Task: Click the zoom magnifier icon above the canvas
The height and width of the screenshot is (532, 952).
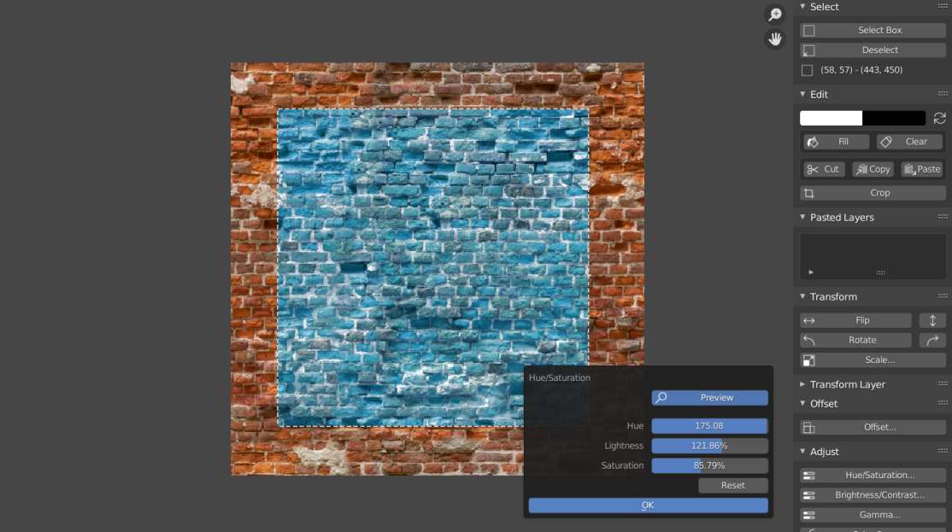Action: [774, 14]
